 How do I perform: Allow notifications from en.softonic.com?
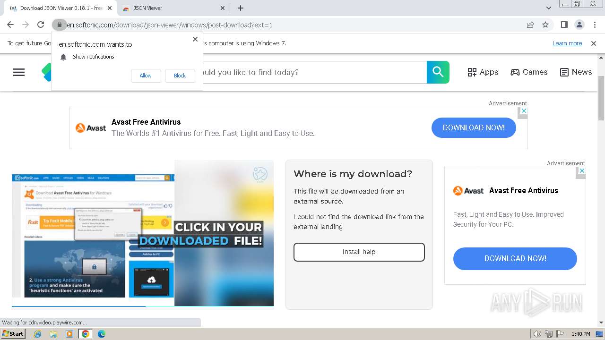point(146,76)
